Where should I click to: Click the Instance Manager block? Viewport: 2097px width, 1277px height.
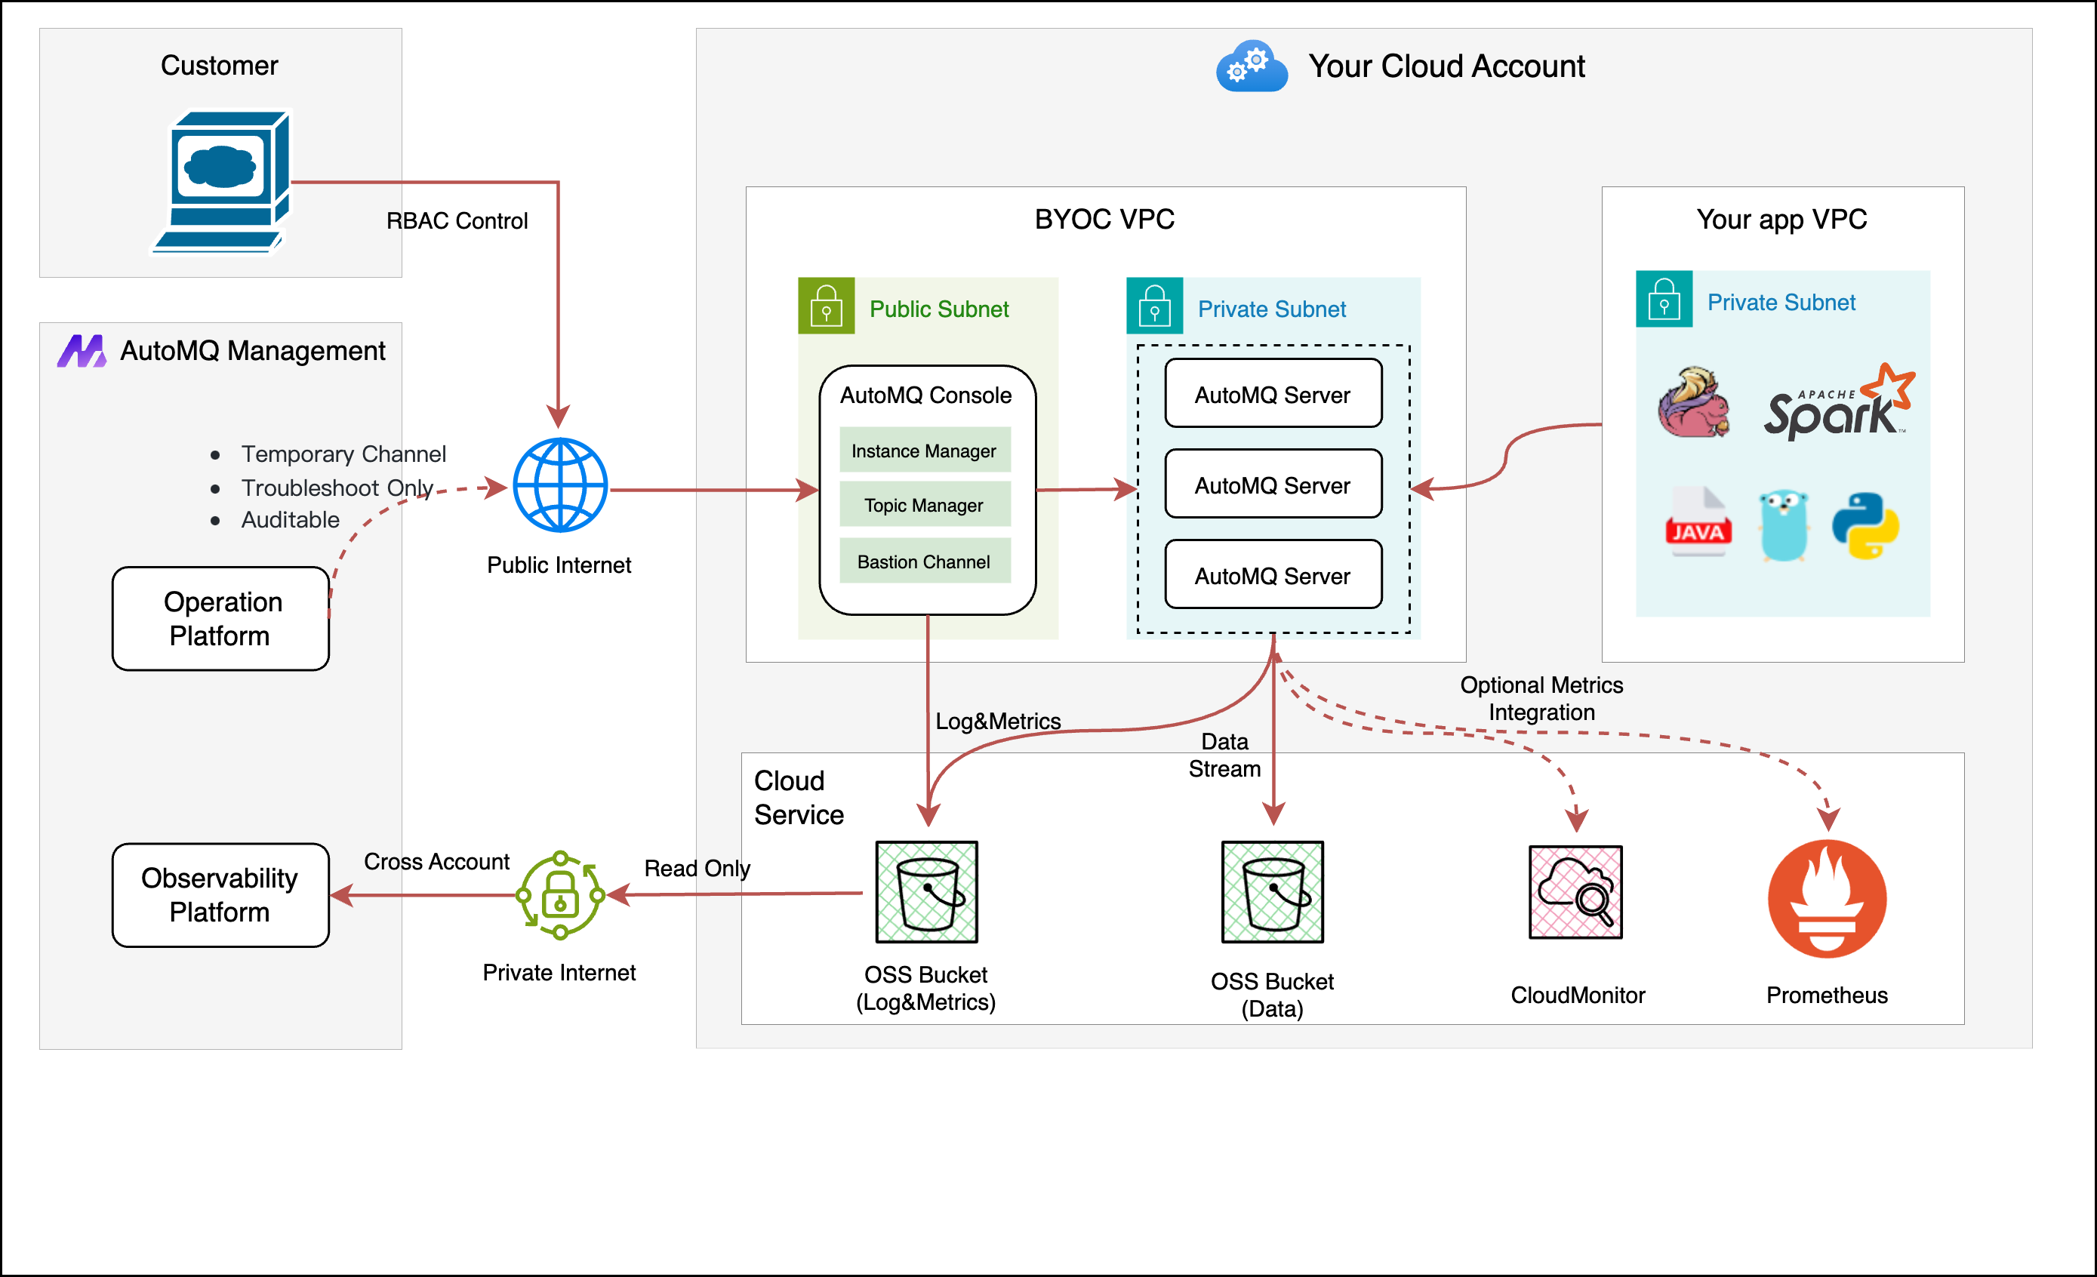[x=925, y=450]
